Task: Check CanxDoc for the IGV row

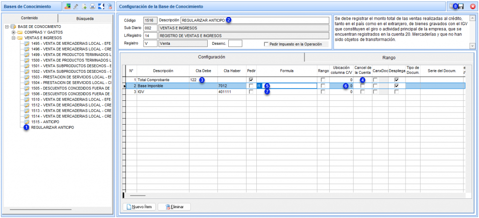Action: (375, 91)
